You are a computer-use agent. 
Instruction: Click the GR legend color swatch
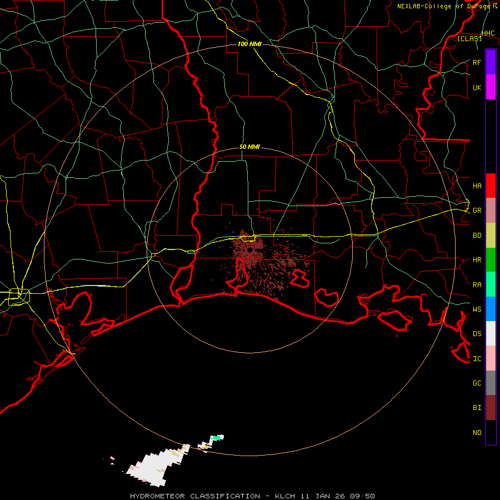[x=491, y=210]
